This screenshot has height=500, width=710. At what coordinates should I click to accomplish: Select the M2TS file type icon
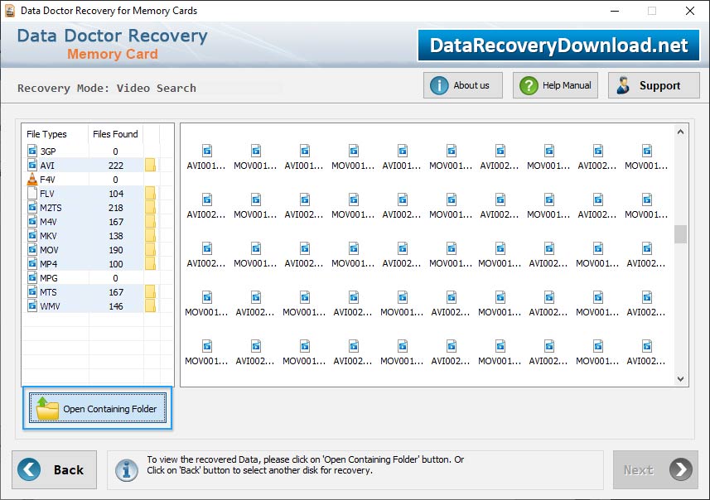tap(32, 207)
